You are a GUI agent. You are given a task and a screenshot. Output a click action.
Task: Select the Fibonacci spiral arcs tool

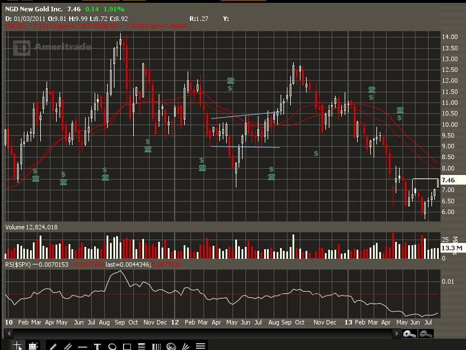tap(171, 346)
